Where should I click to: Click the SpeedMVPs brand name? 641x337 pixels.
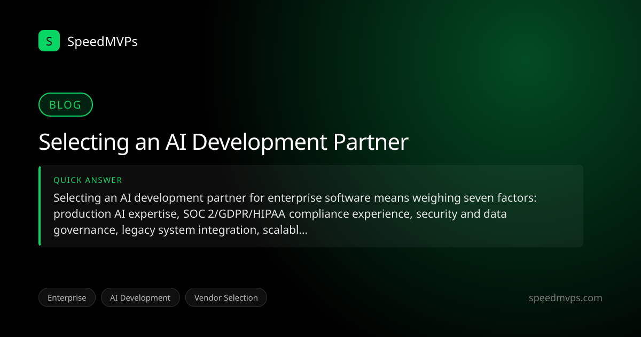click(103, 41)
